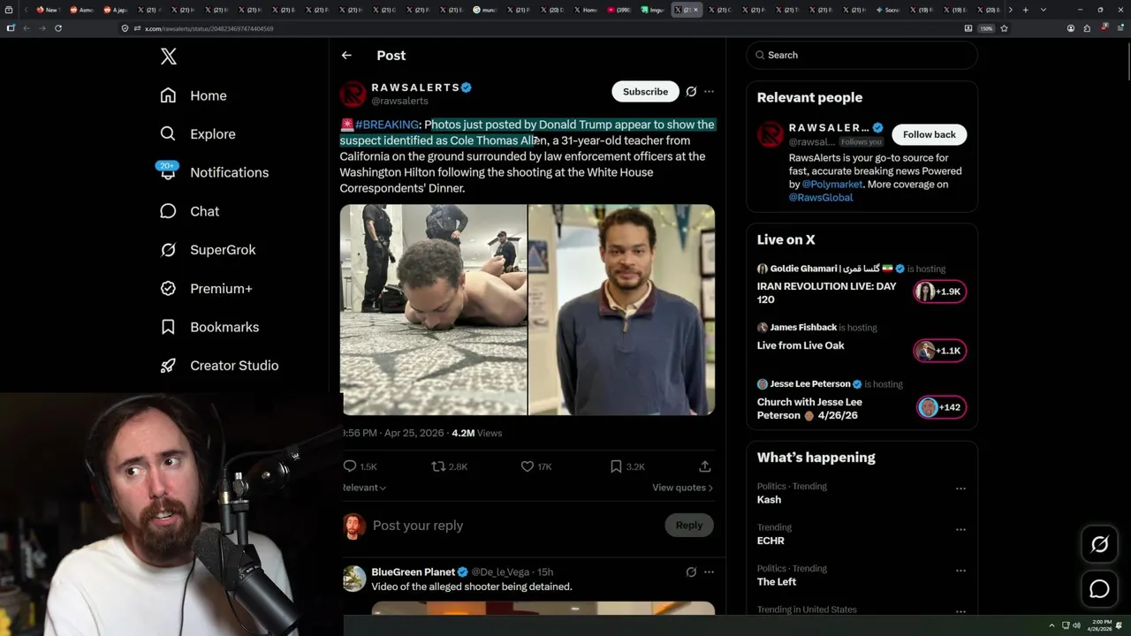Click the 4.2M Views count
Screen dimensions: 1131x636
pyautogui.click(x=476, y=434)
